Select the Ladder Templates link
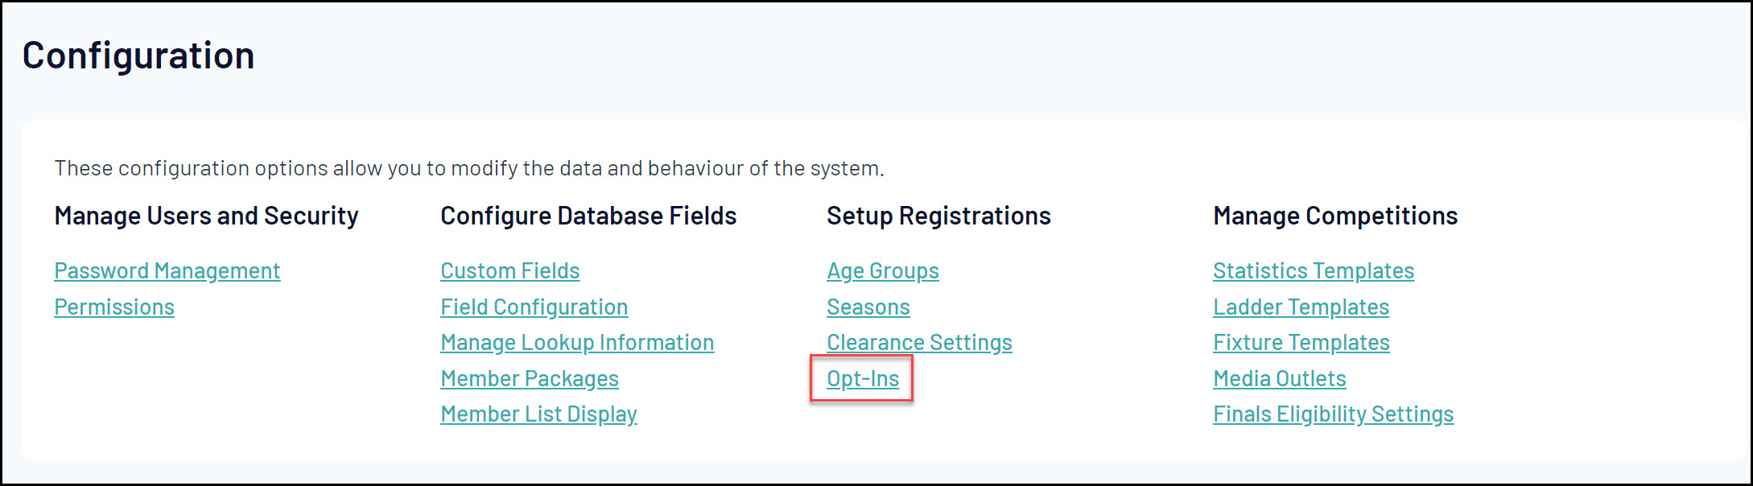Image resolution: width=1753 pixels, height=486 pixels. tap(1301, 307)
